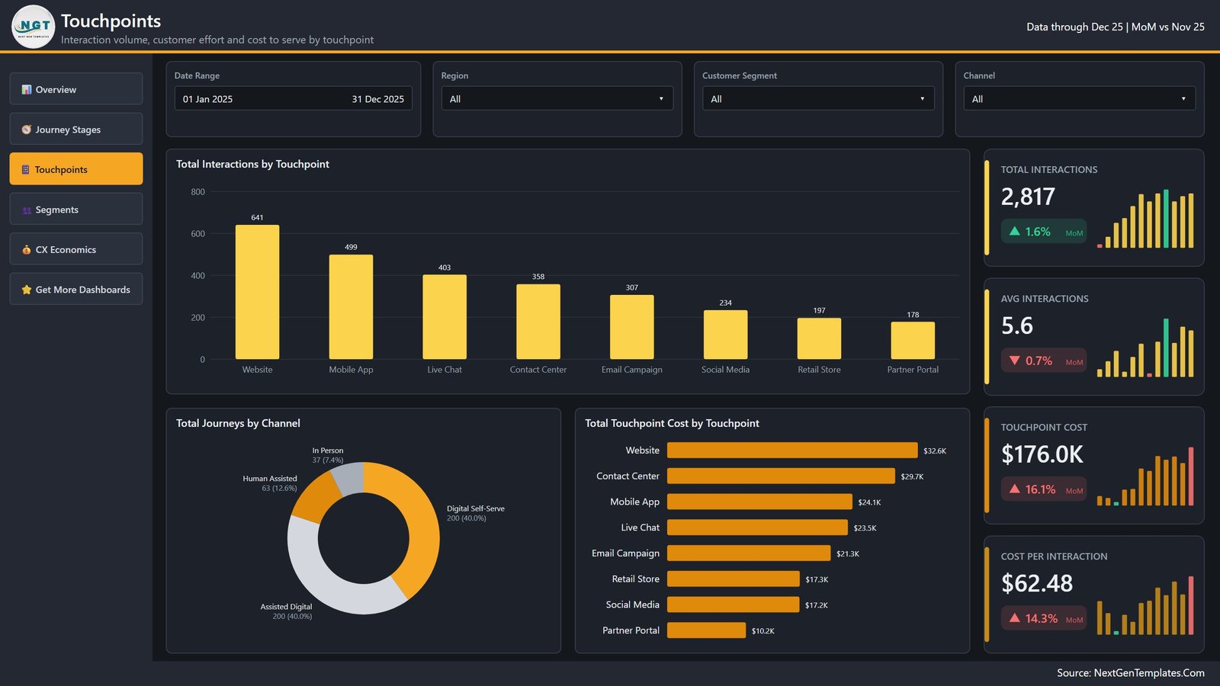Expand the Customer Segment dropdown
The image size is (1220, 686).
click(x=818, y=98)
